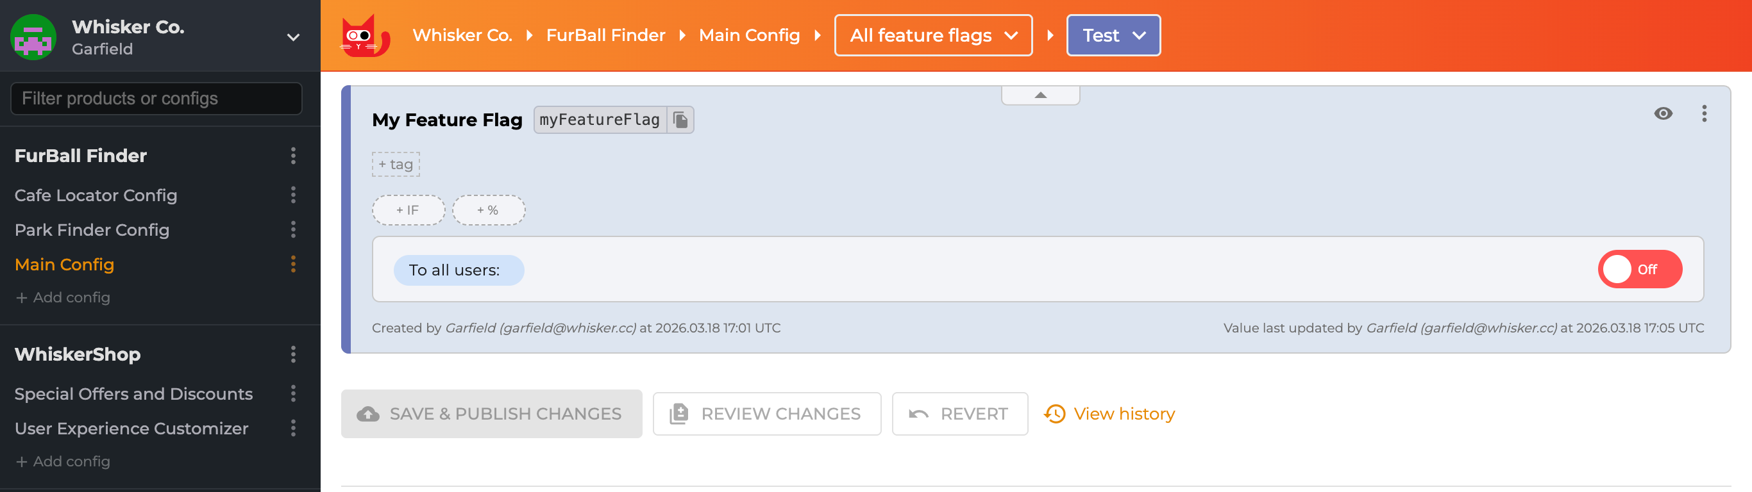Click the Revert arrow icon

pos(919,413)
